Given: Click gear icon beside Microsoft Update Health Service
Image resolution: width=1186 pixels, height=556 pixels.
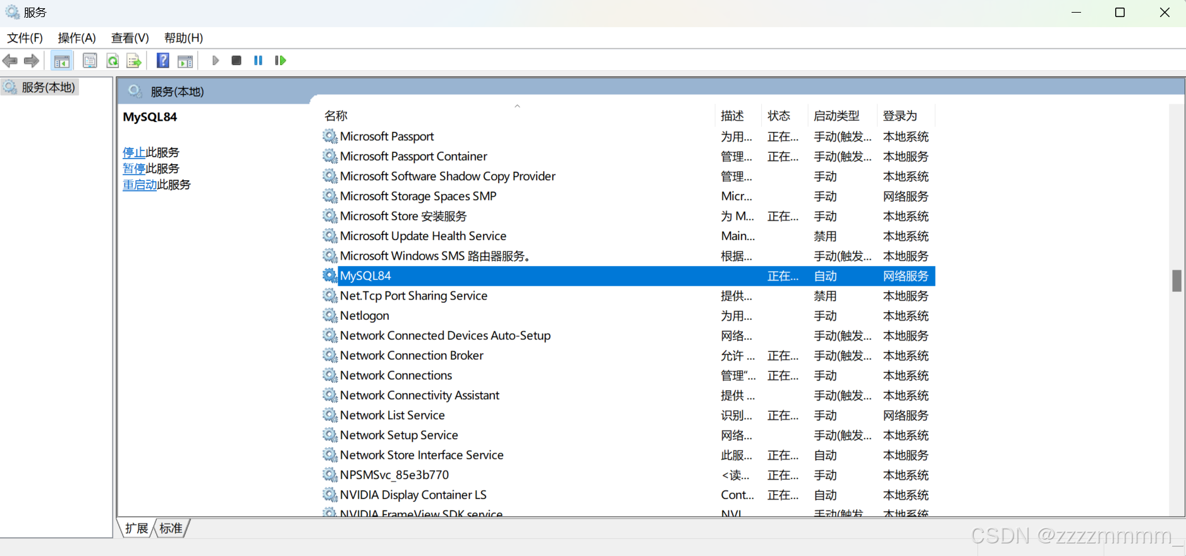Looking at the screenshot, I should coord(330,236).
